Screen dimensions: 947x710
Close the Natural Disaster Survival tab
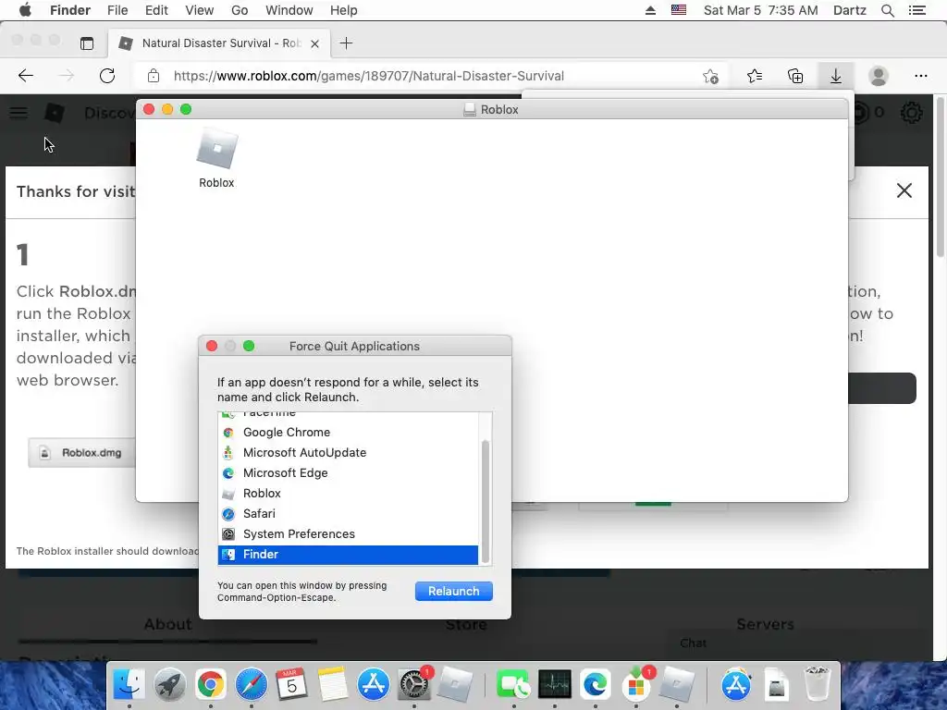click(x=314, y=43)
